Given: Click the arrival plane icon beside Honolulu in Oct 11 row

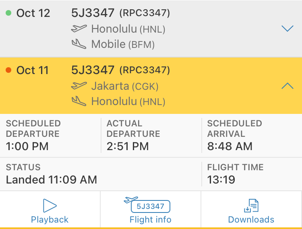Looking at the screenshot, I should pos(79,101).
